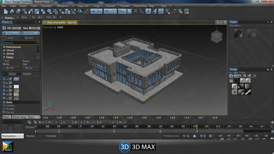Click the top-left texture in the material grid
This screenshot has height=154, width=274.
(x=234, y=86)
